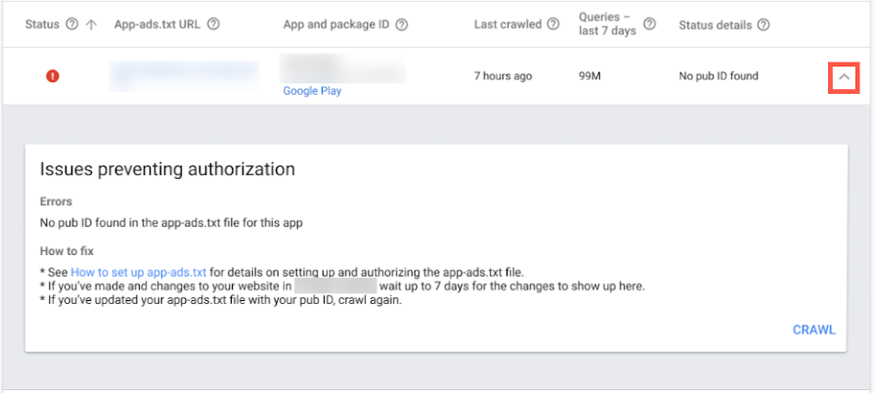The width and height of the screenshot is (875, 393).
Task: Click help icon next to Queries – last 7 days
Action: pyautogui.click(x=649, y=24)
